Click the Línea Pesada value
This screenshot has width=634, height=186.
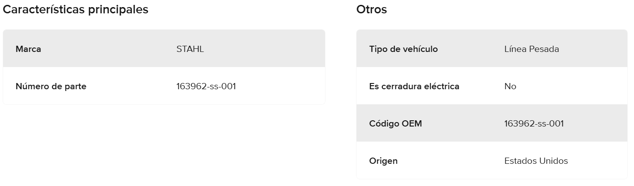531,49
